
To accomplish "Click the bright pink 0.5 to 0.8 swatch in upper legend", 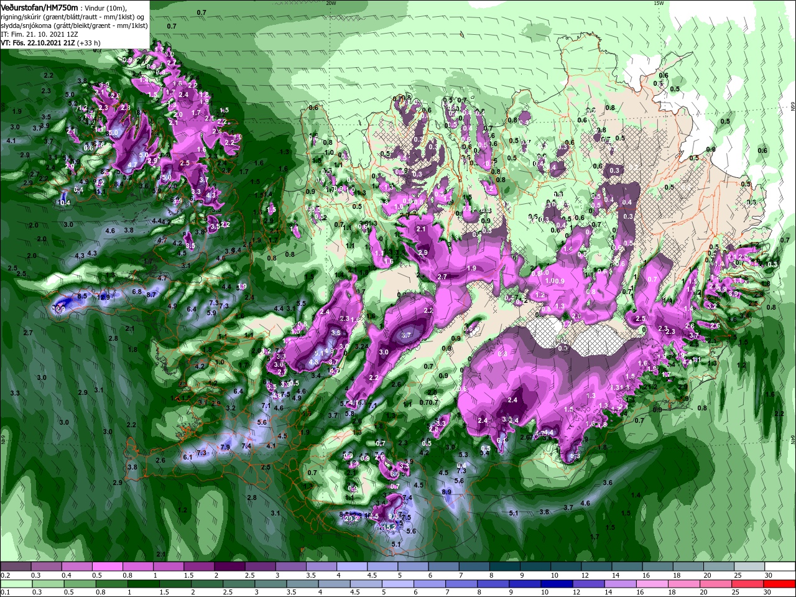I will [107, 567].
